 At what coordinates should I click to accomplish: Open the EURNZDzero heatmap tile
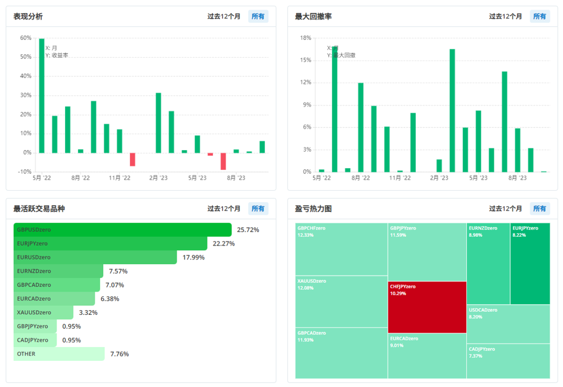click(488, 264)
